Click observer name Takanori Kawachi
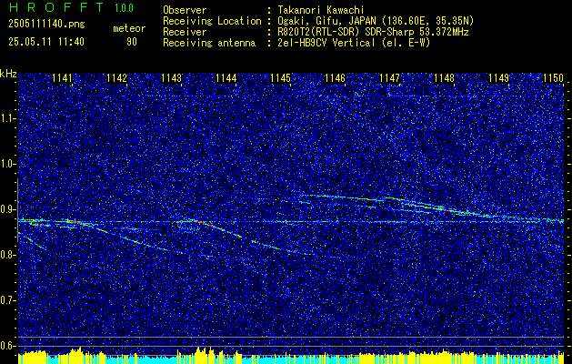Image resolution: width=572 pixels, height=364 pixels. [x=321, y=10]
